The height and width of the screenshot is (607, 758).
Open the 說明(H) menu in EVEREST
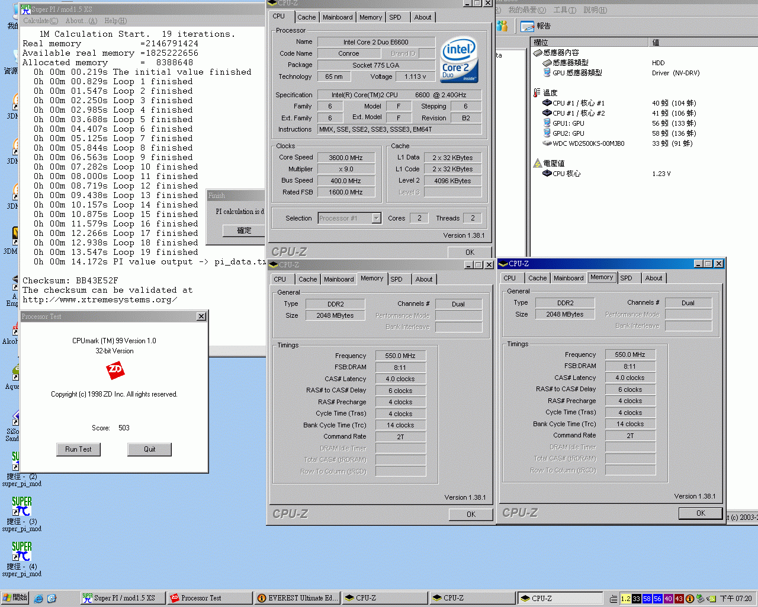pyautogui.click(x=595, y=10)
